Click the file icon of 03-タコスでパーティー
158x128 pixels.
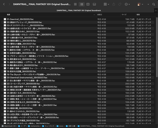click(x=5, y=25)
